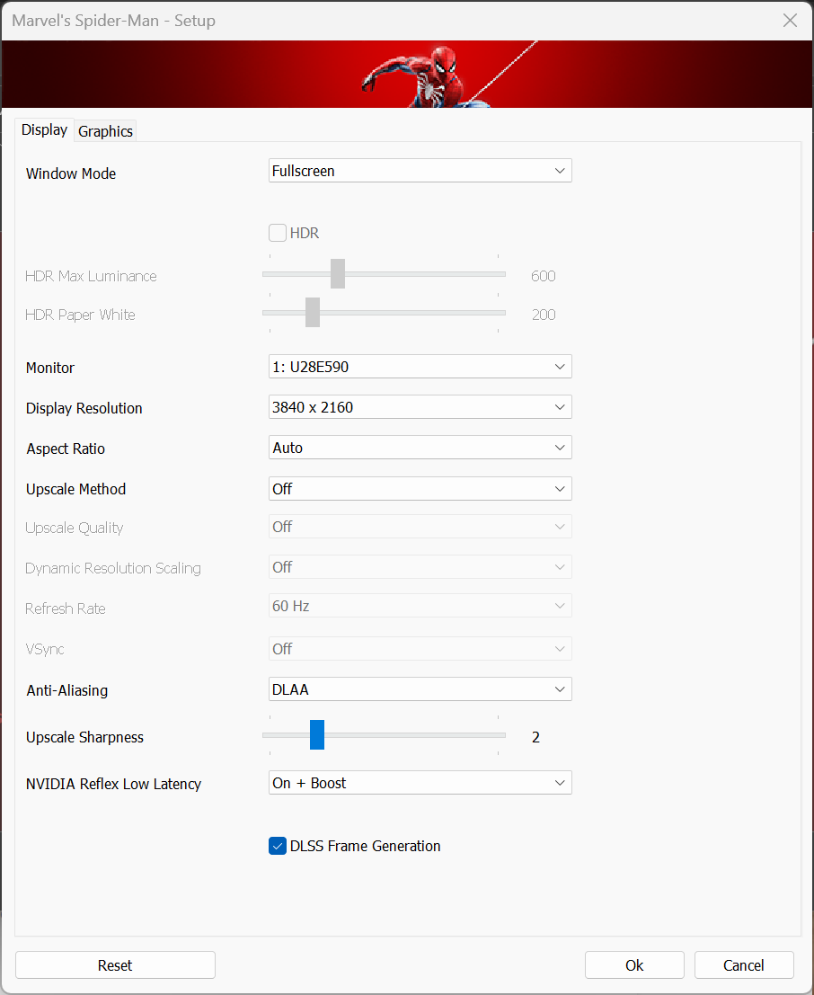The height and width of the screenshot is (995, 814).
Task: Confirm settings with the Ok button
Action: point(634,965)
